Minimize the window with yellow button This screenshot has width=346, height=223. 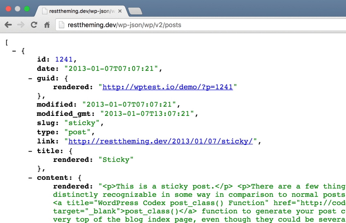point(18,9)
